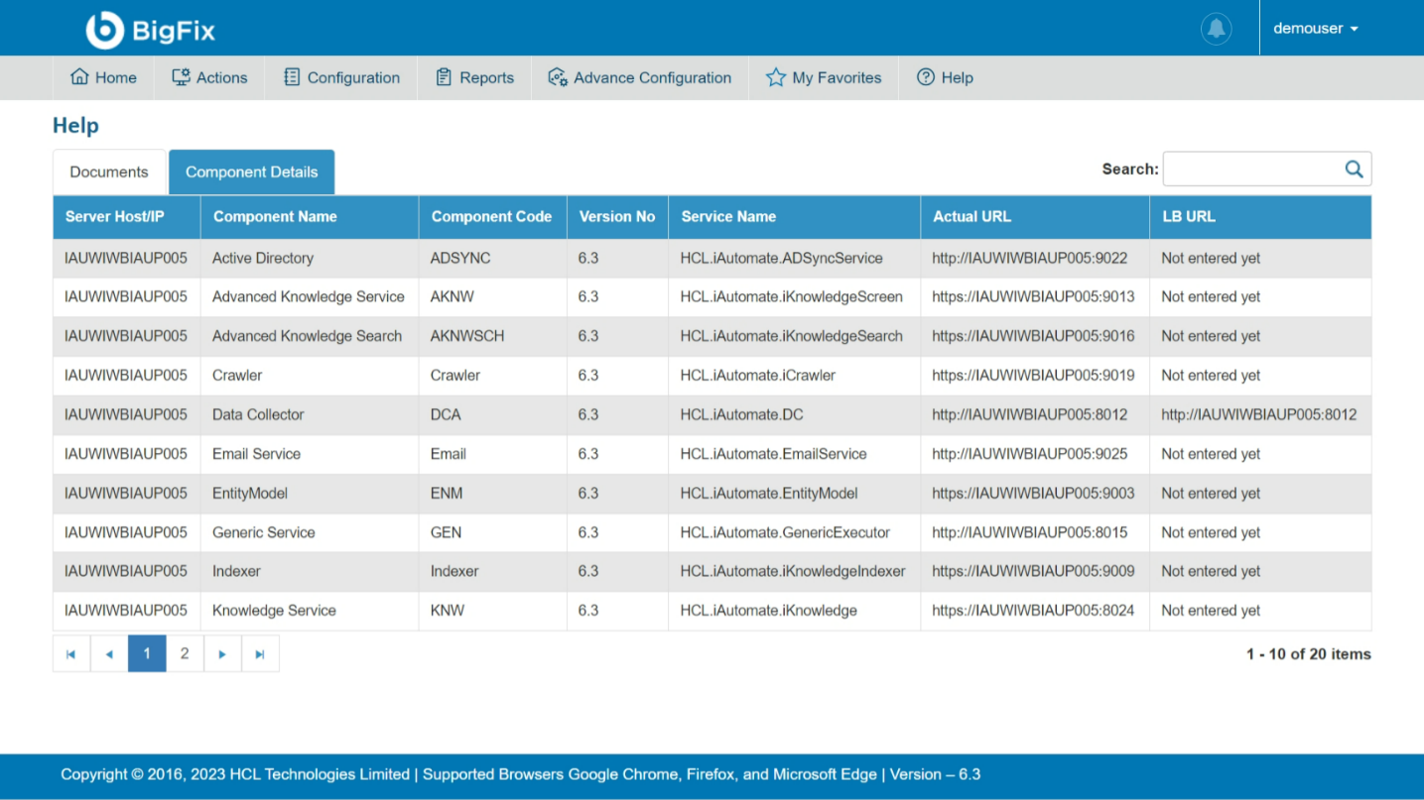Click the BigFix logo icon

pos(105,30)
